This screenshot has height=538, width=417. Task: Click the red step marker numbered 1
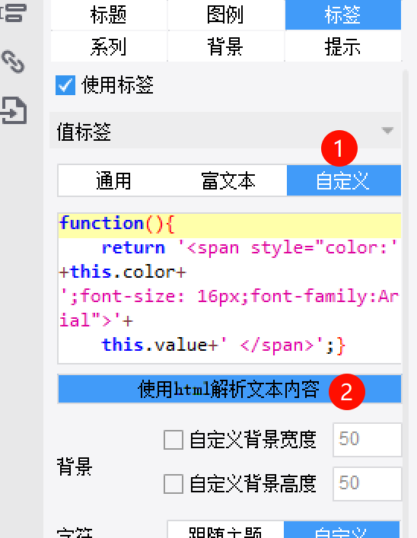pos(339,148)
